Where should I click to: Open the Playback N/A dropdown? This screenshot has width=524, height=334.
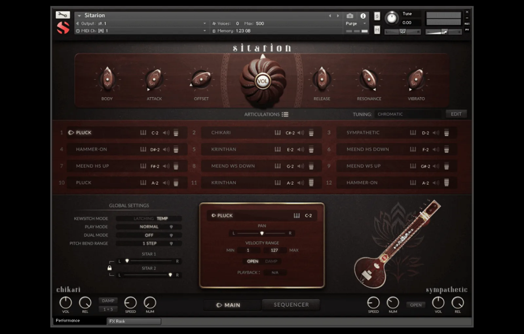275,273
